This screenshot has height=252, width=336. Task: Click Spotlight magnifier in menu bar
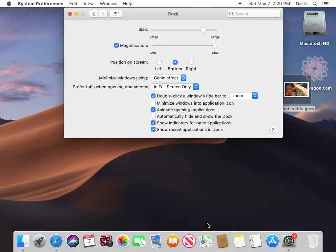[x=315, y=4]
